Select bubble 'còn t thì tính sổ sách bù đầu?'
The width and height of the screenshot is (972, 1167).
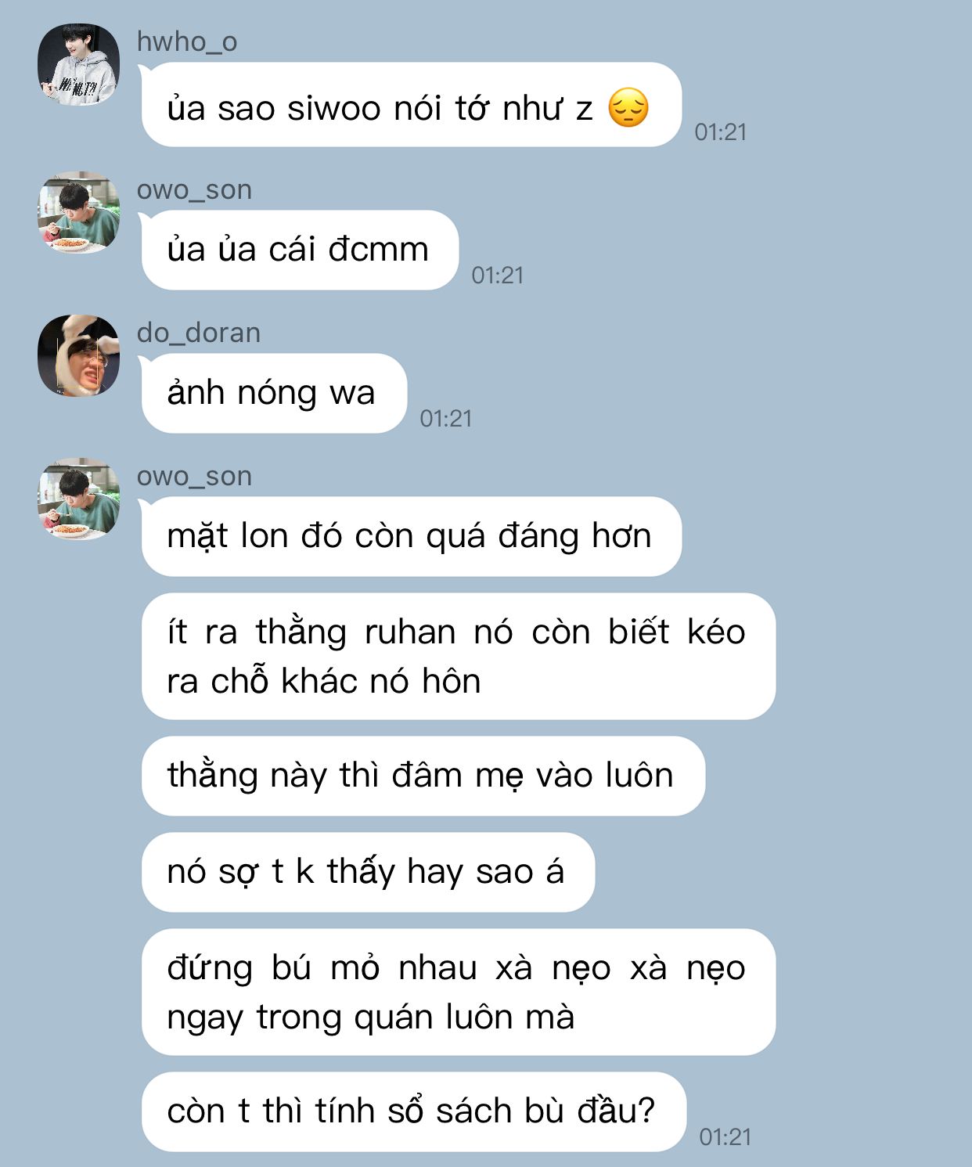click(x=413, y=1111)
